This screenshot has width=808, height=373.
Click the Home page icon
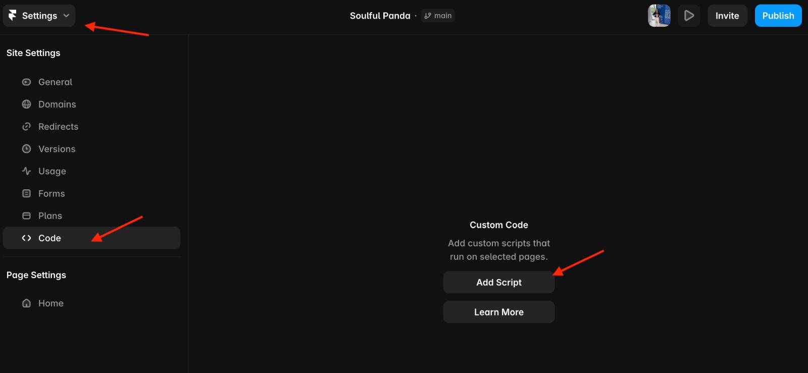click(27, 303)
